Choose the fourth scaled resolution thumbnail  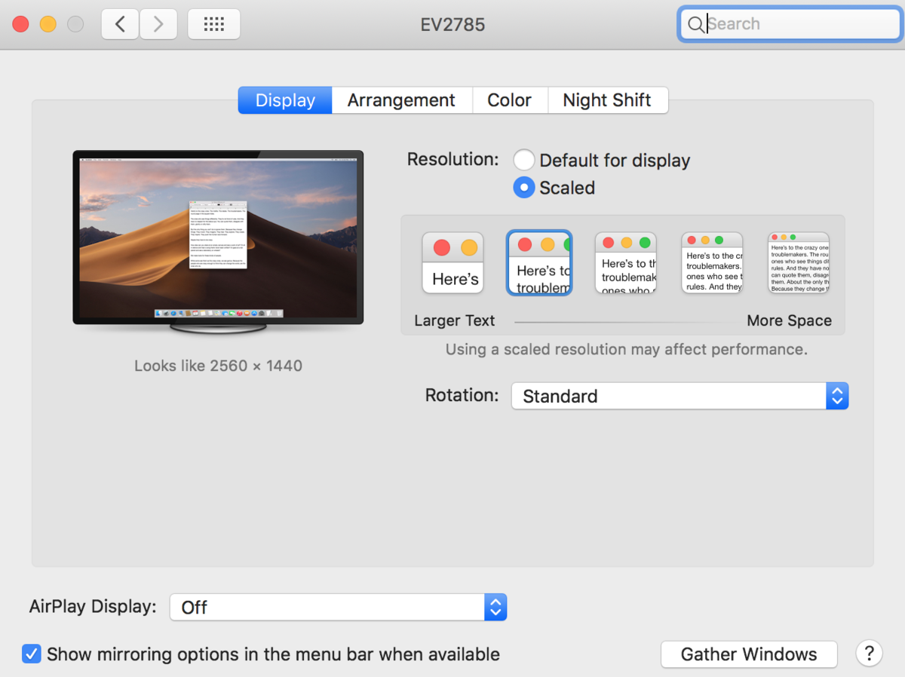pos(713,262)
